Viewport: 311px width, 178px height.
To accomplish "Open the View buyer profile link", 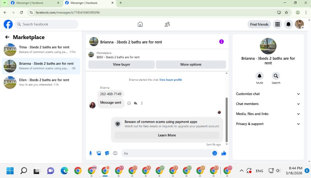I will pos(170,80).
